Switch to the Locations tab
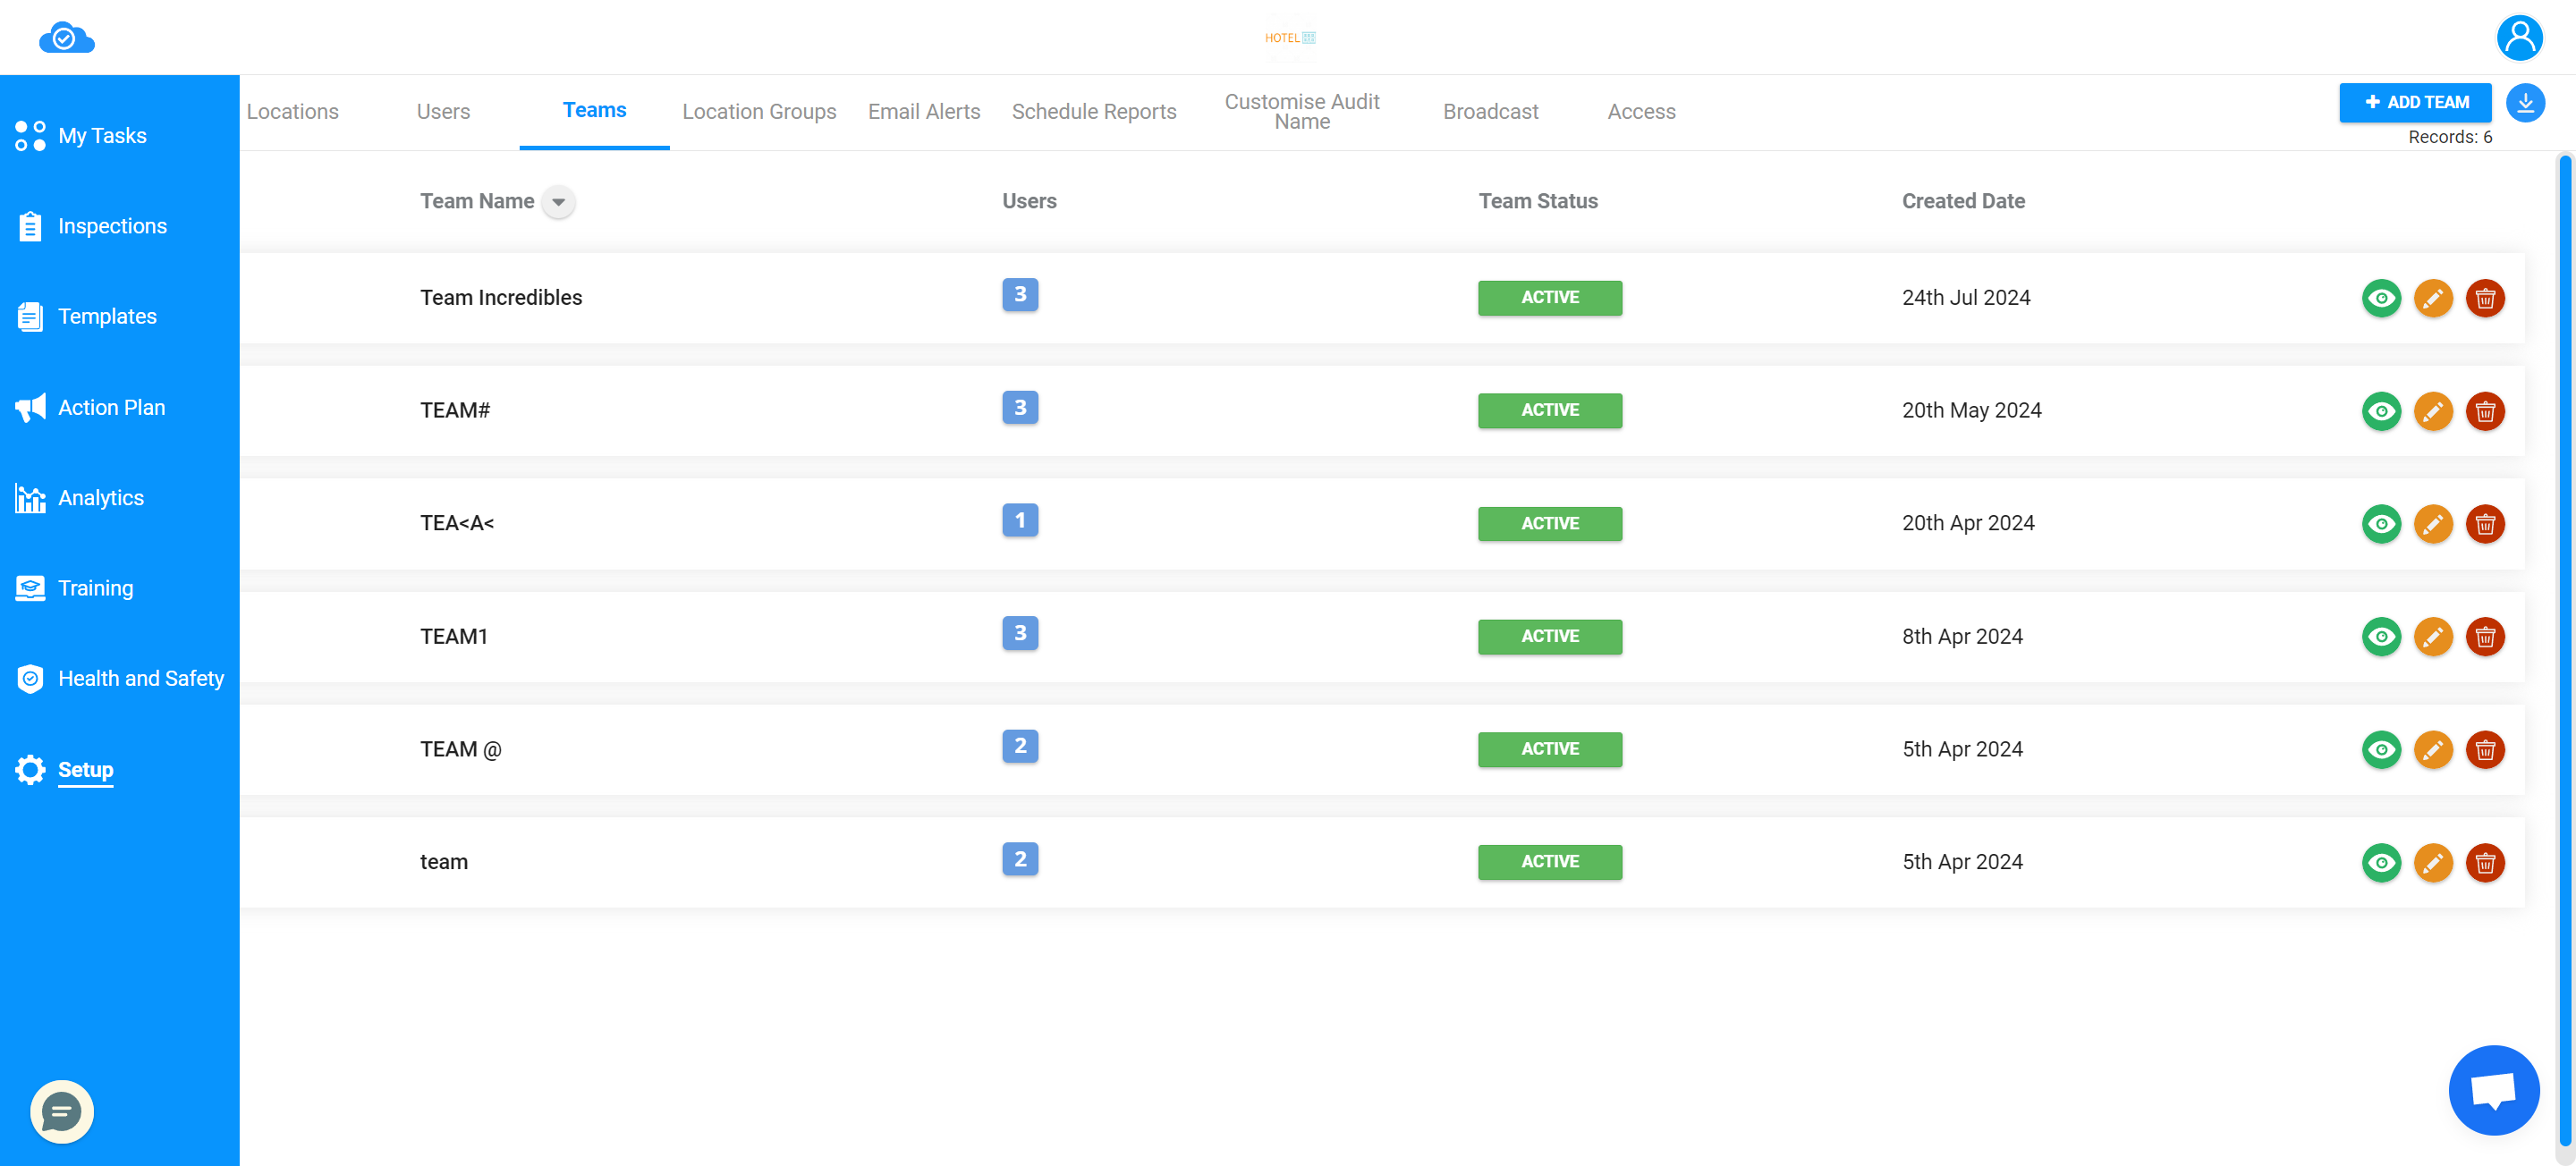The image size is (2576, 1166). 292,112
